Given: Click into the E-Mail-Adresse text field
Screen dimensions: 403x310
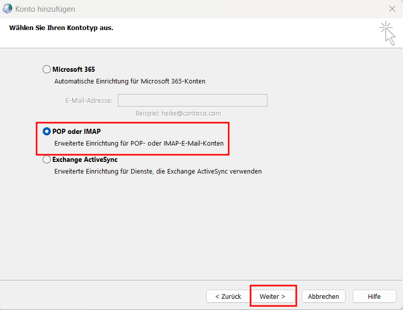Looking at the screenshot, I should click(x=192, y=100).
